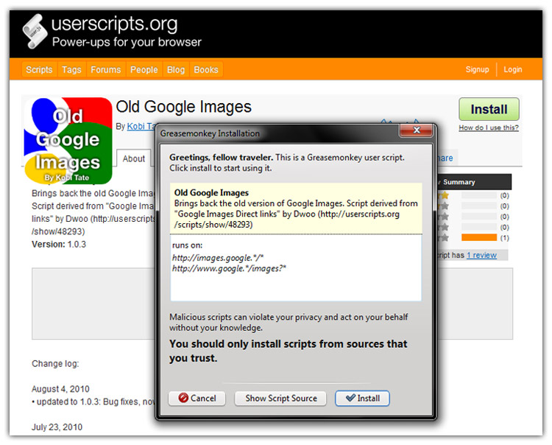The height and width of the screenshot is (445, 552).
Task: Click Cancel in the Greasemonkey dialog
Action: pyautogui.click(x=197, y=398)
